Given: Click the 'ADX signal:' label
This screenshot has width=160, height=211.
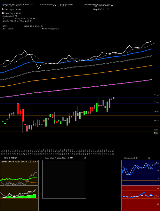Looking at the screenshot, I should coord(8,29).
